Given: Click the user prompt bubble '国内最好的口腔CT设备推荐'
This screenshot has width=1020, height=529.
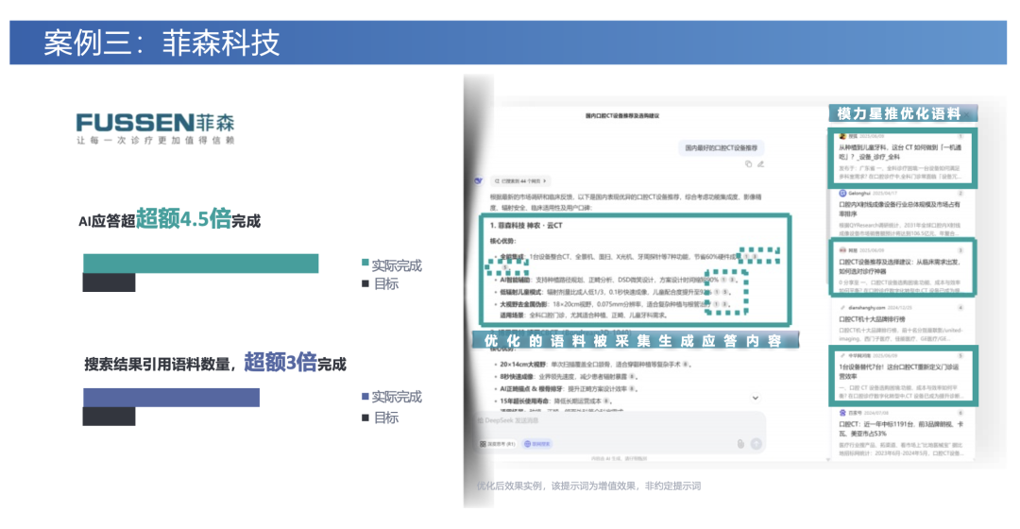Looking at the screenshot, I should [x=721, y=147].
